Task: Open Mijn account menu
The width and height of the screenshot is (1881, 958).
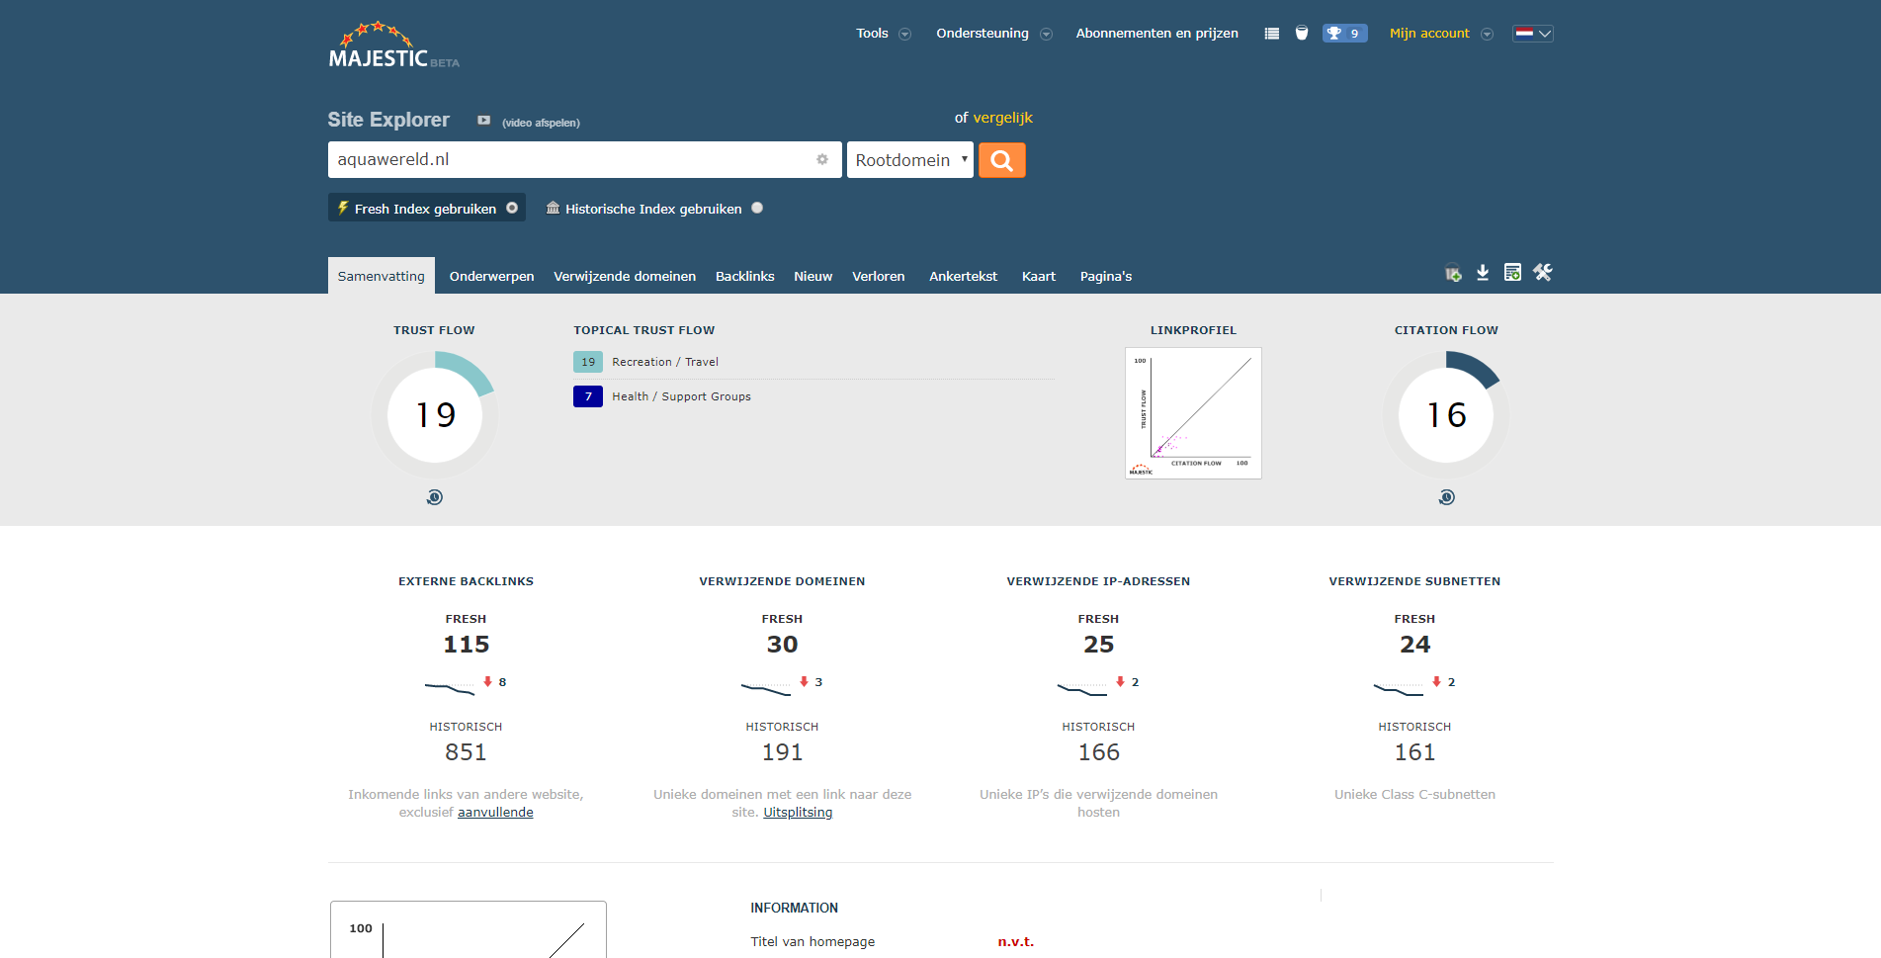Action: pyautogui.click(x=1429, y=34)
